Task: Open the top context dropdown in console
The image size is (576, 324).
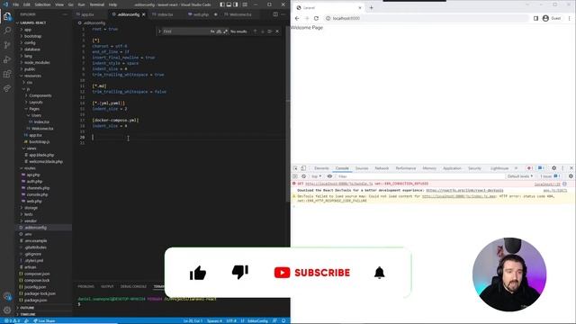Action: [316, 176]
